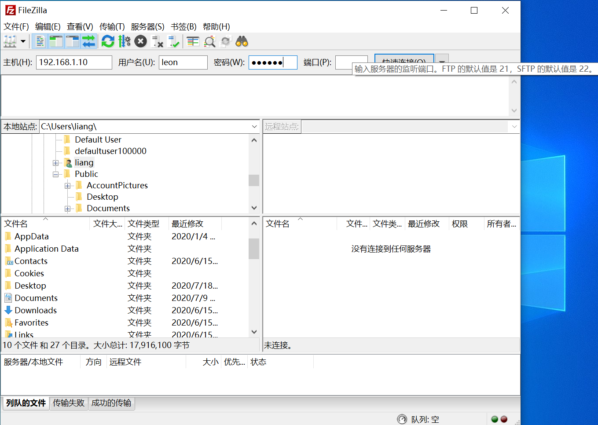Toggle processing of the transfer queue
The image size is (598, 425).
point(125,41)
